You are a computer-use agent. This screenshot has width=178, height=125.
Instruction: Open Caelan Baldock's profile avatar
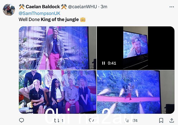point(9,10)
